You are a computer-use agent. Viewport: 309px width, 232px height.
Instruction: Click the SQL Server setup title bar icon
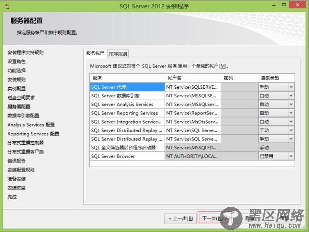7,6
